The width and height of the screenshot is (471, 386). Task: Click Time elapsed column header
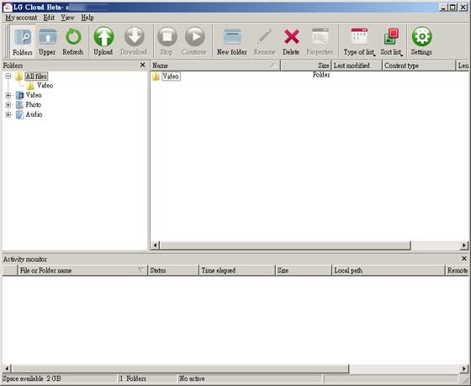click(237, 270)
